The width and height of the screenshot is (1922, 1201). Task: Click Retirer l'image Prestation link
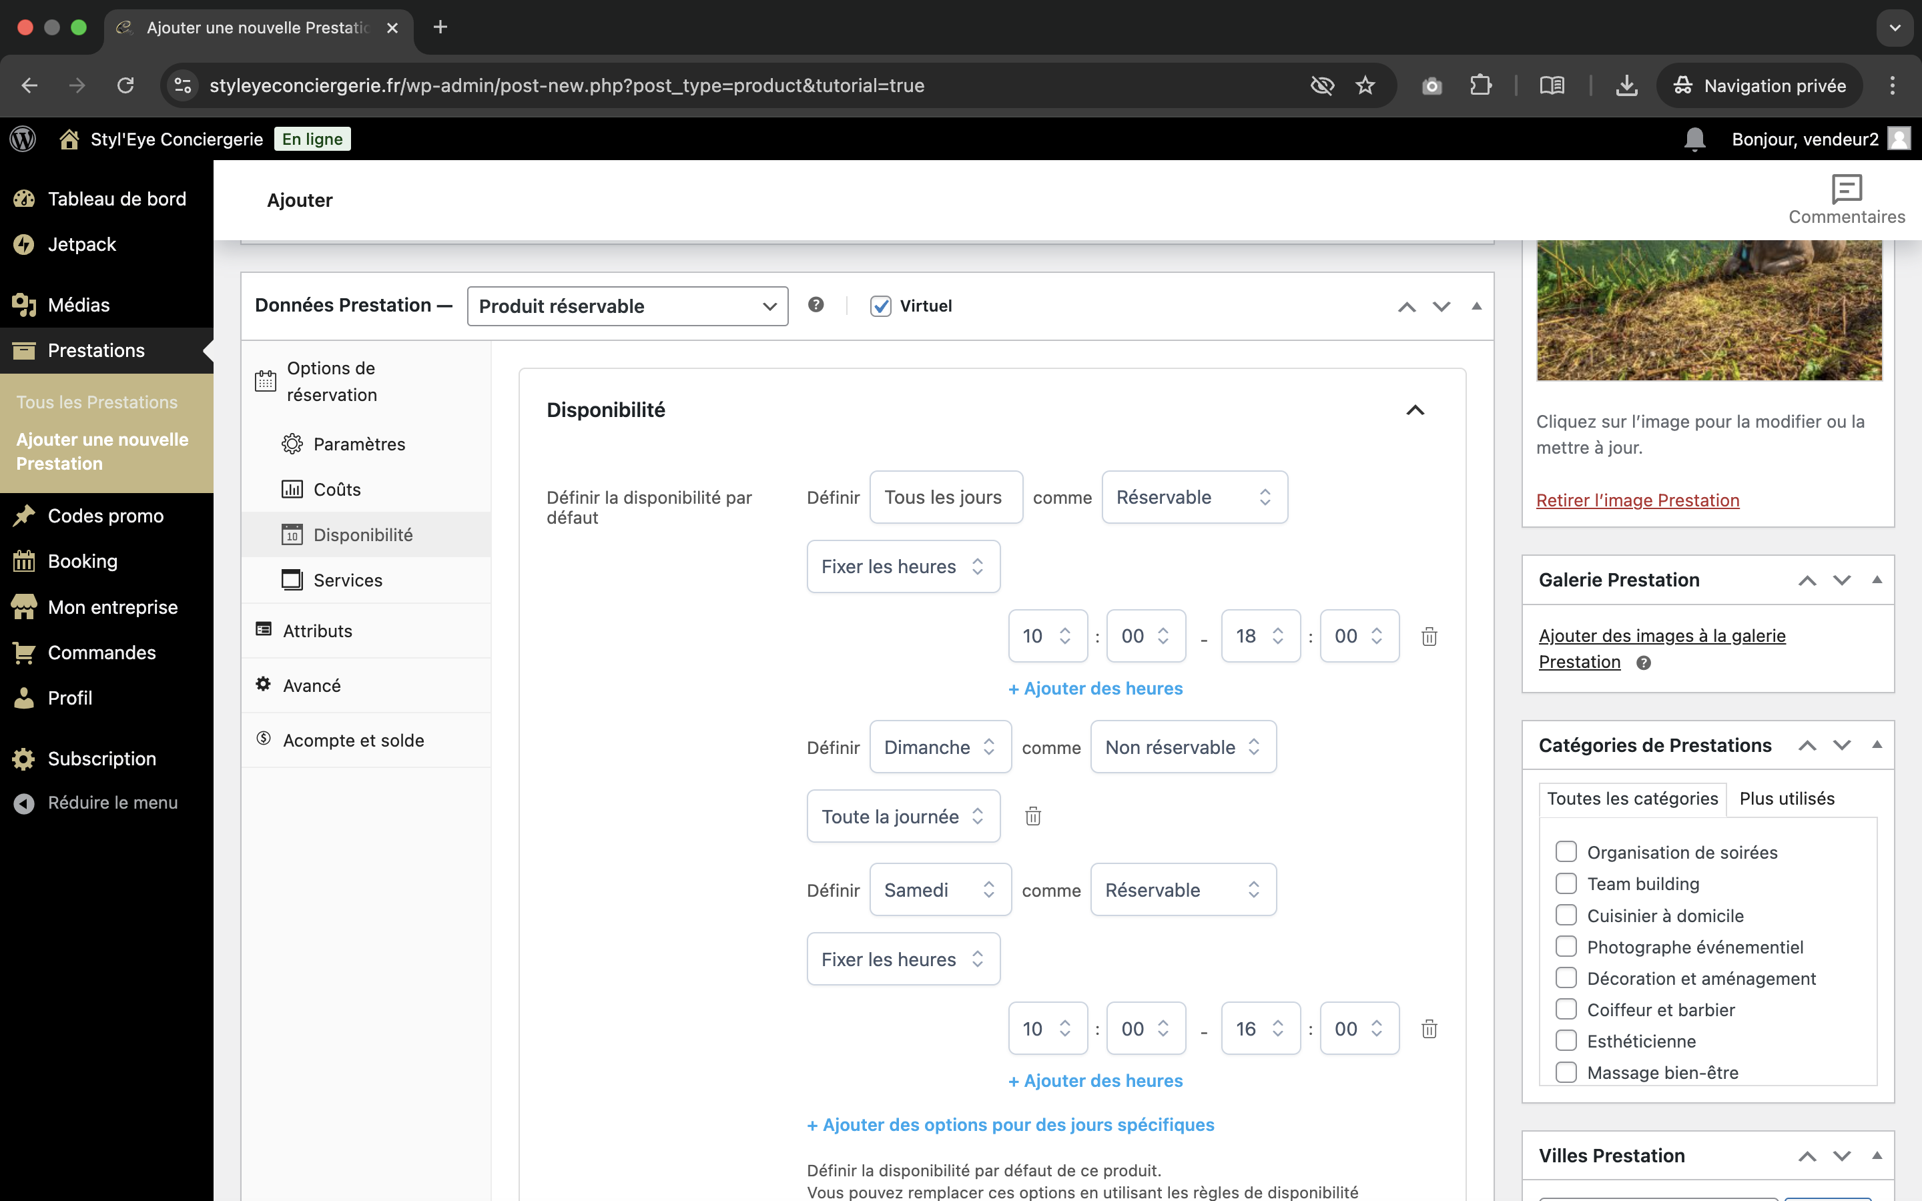(x=1637, y=500)
